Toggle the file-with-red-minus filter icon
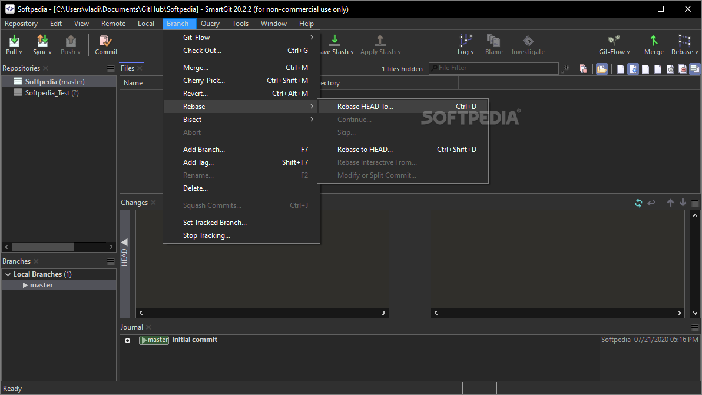Screen dimensions: 702x395 pos(683,69)
